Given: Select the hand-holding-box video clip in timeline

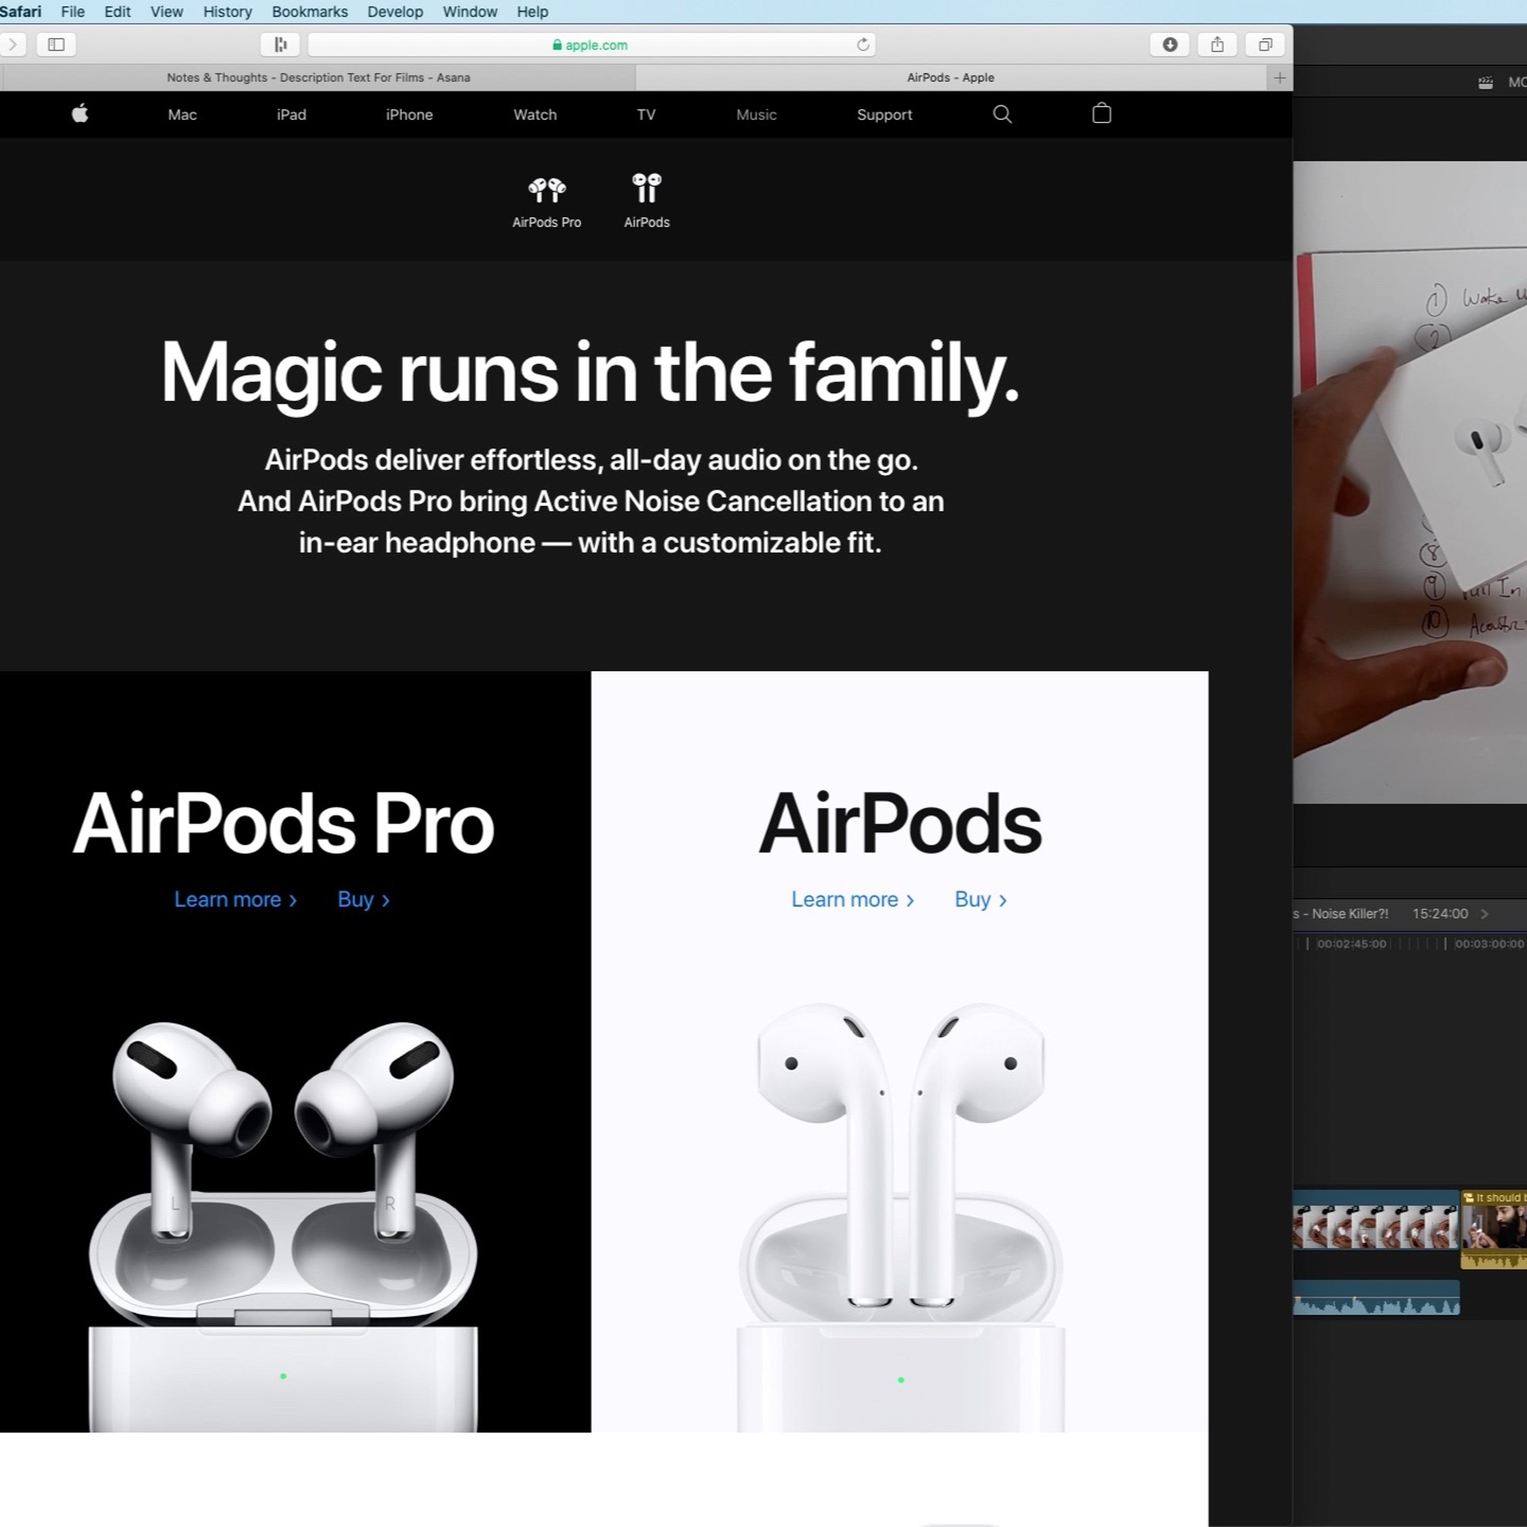Looking at the screenshot, I should point(1376,1220).
